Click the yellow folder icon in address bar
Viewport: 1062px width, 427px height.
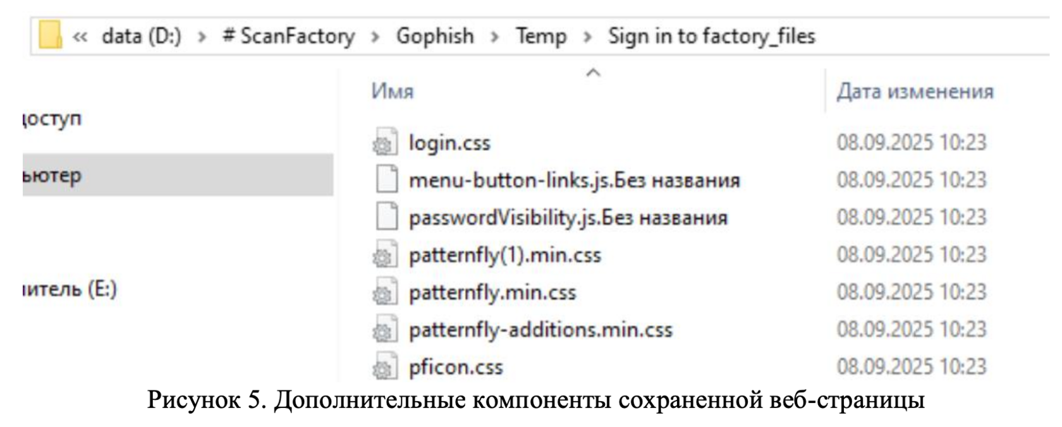coord(50,35)
